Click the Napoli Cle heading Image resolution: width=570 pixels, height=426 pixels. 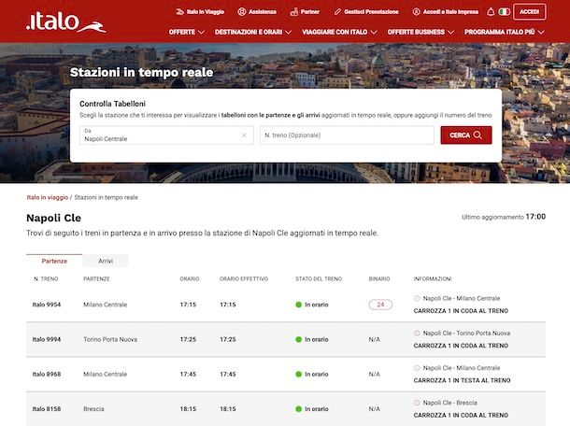[x=54, y=218]
